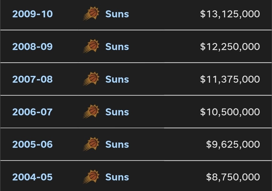This screenshot has width=272, height=191.
Task: Open the 2004-05 season link
Action: (x=32, y=177)
